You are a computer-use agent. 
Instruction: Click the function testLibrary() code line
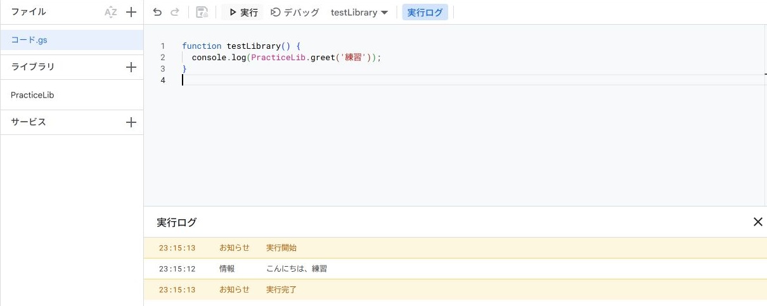pyautogui.click(x=241, y=46)
